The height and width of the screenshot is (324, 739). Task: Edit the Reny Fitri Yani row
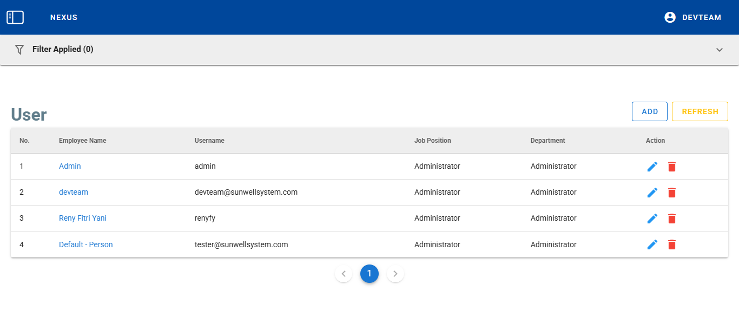coord(652,219)
